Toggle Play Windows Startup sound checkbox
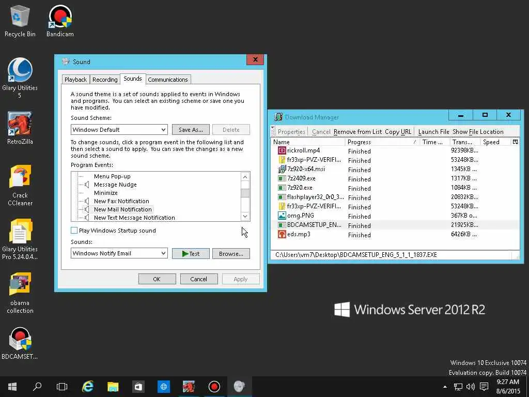529x397 pixels. tap(74, 231)
